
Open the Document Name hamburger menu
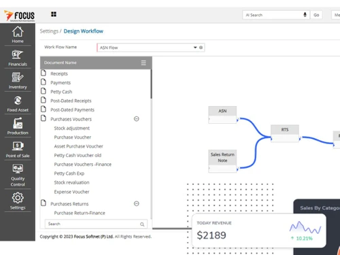(x=143, y=63)
